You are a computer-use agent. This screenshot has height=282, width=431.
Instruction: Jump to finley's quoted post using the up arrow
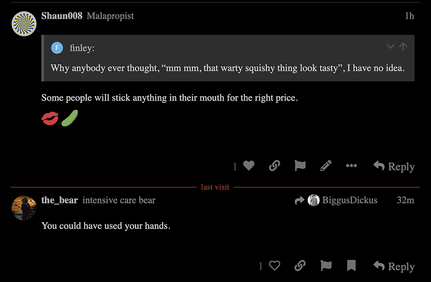(404, 47)
